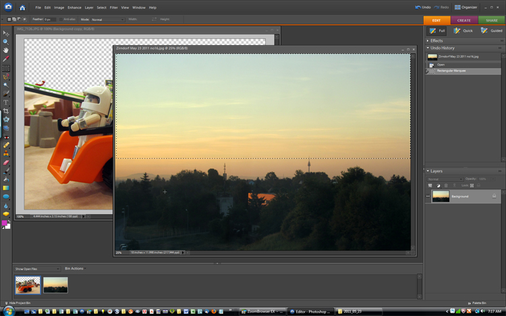Select the Move tool
The height and width of the screenshot is (316, 506).
[6, 32]
